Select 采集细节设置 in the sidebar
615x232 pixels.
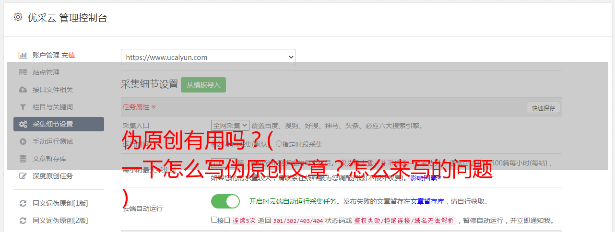click(59, 124)
